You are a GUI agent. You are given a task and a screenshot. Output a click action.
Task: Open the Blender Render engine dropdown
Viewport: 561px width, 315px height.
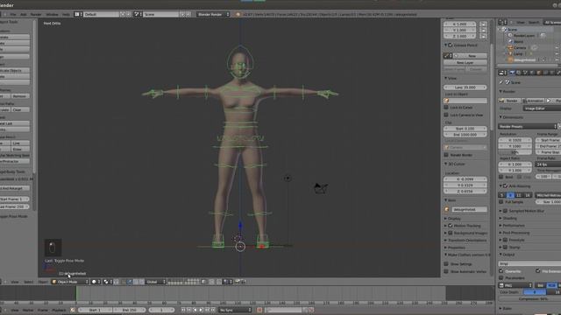click(x=213, y=14)
